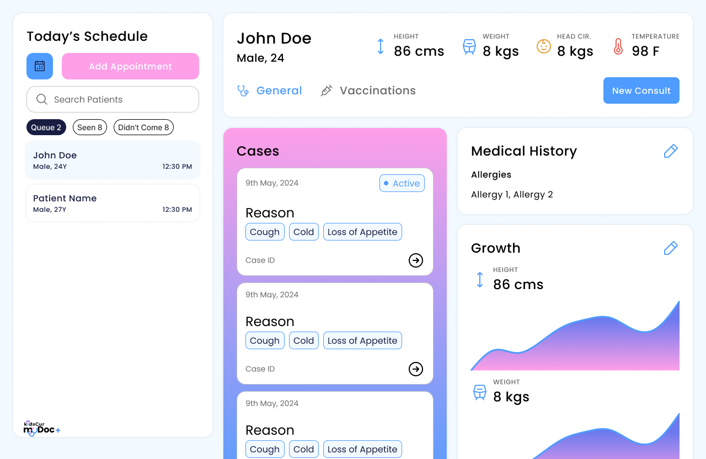Open first case using arrow icon
Screen dimensions: 706x459
click(416, 260)
